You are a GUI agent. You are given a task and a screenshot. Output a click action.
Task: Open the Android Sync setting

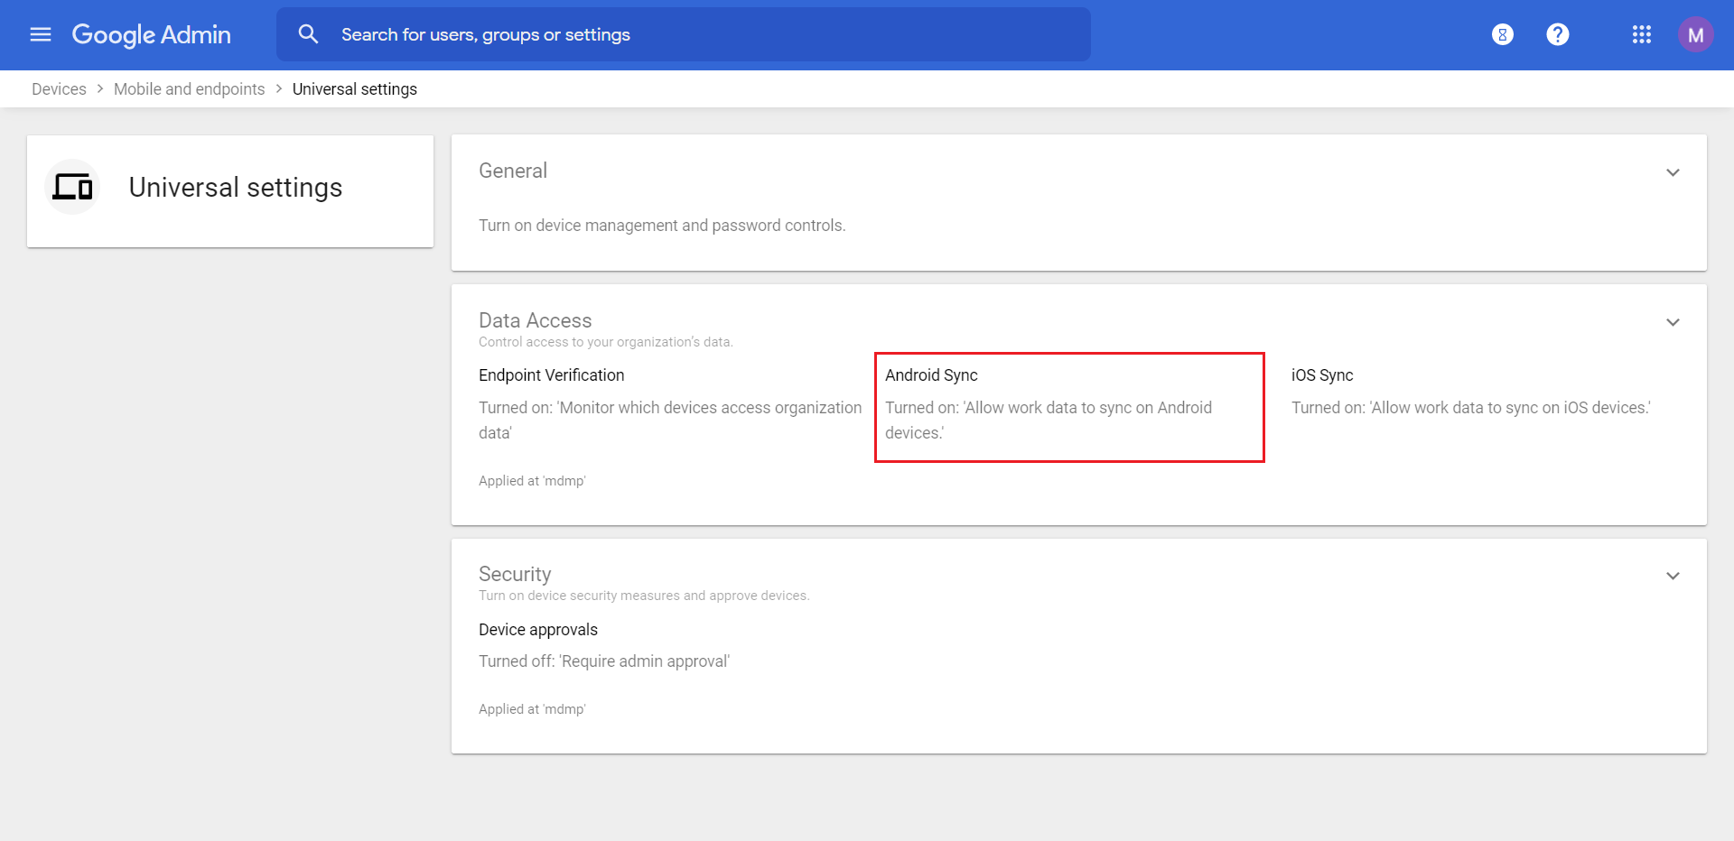932,375
